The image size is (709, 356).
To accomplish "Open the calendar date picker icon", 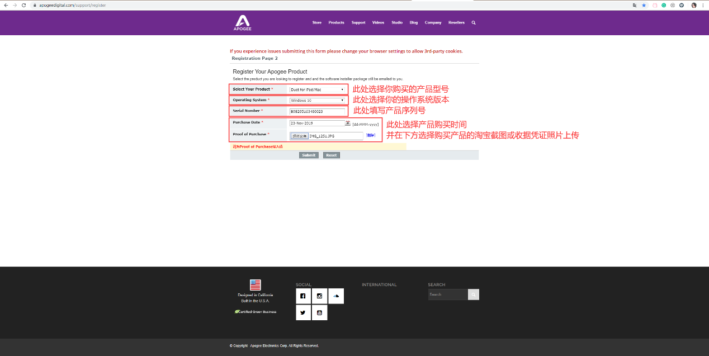I will [348, 123].
